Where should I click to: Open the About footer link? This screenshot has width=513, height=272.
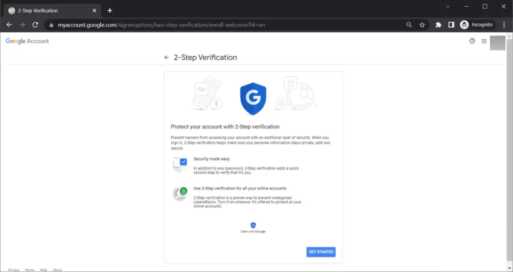pyautogui.click(x=57, y=269)
